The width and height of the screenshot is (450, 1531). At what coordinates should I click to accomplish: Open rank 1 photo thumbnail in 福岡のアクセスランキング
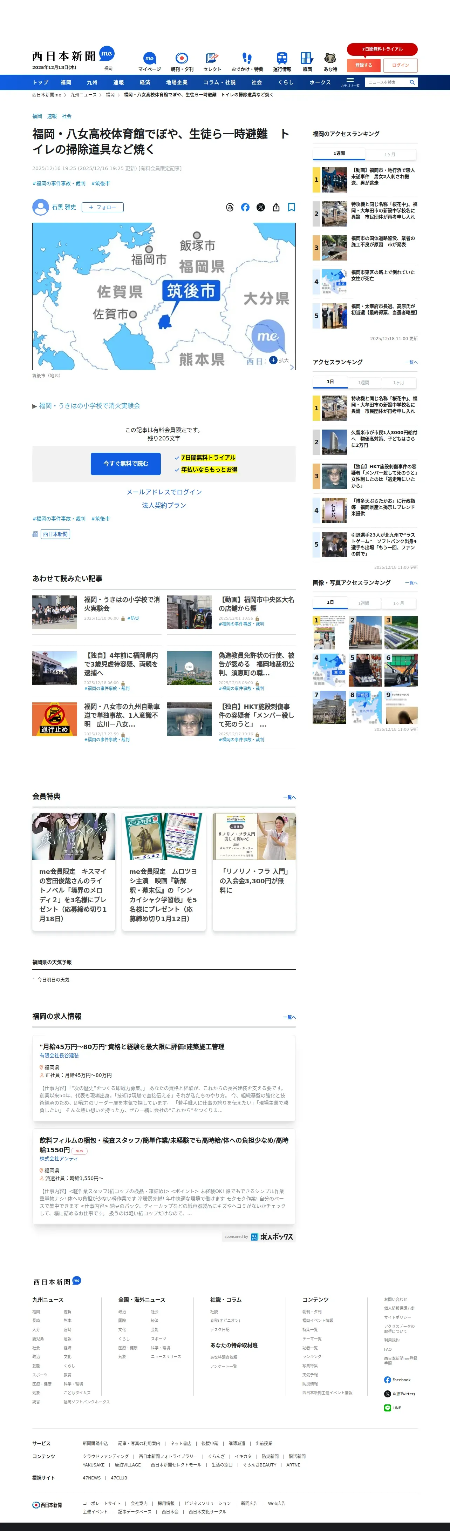[334, 180]
